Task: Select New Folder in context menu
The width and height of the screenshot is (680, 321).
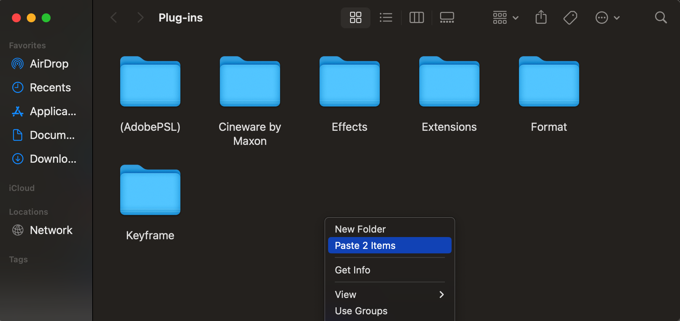Action: (x=360, y=229)
